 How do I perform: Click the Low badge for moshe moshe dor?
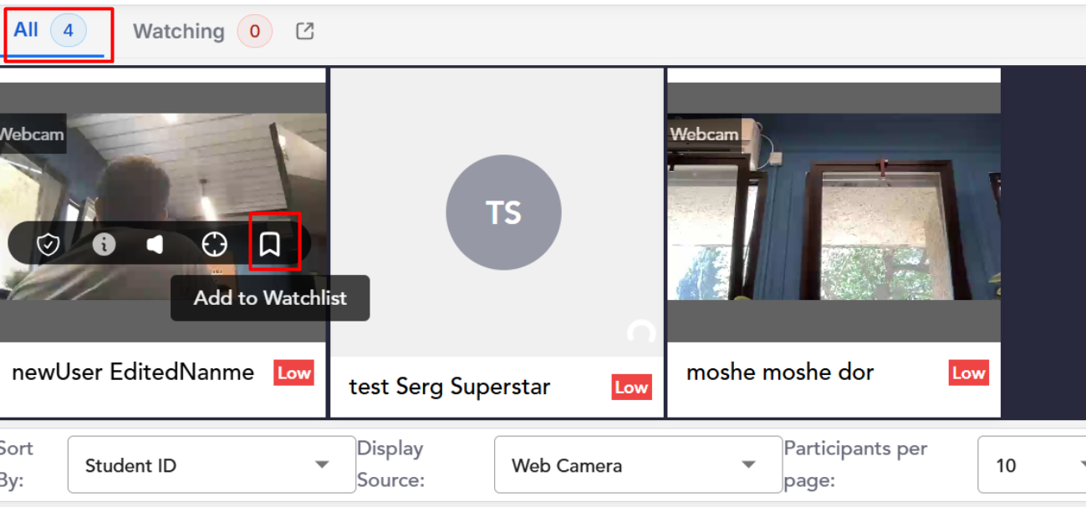tap(969, 373)
